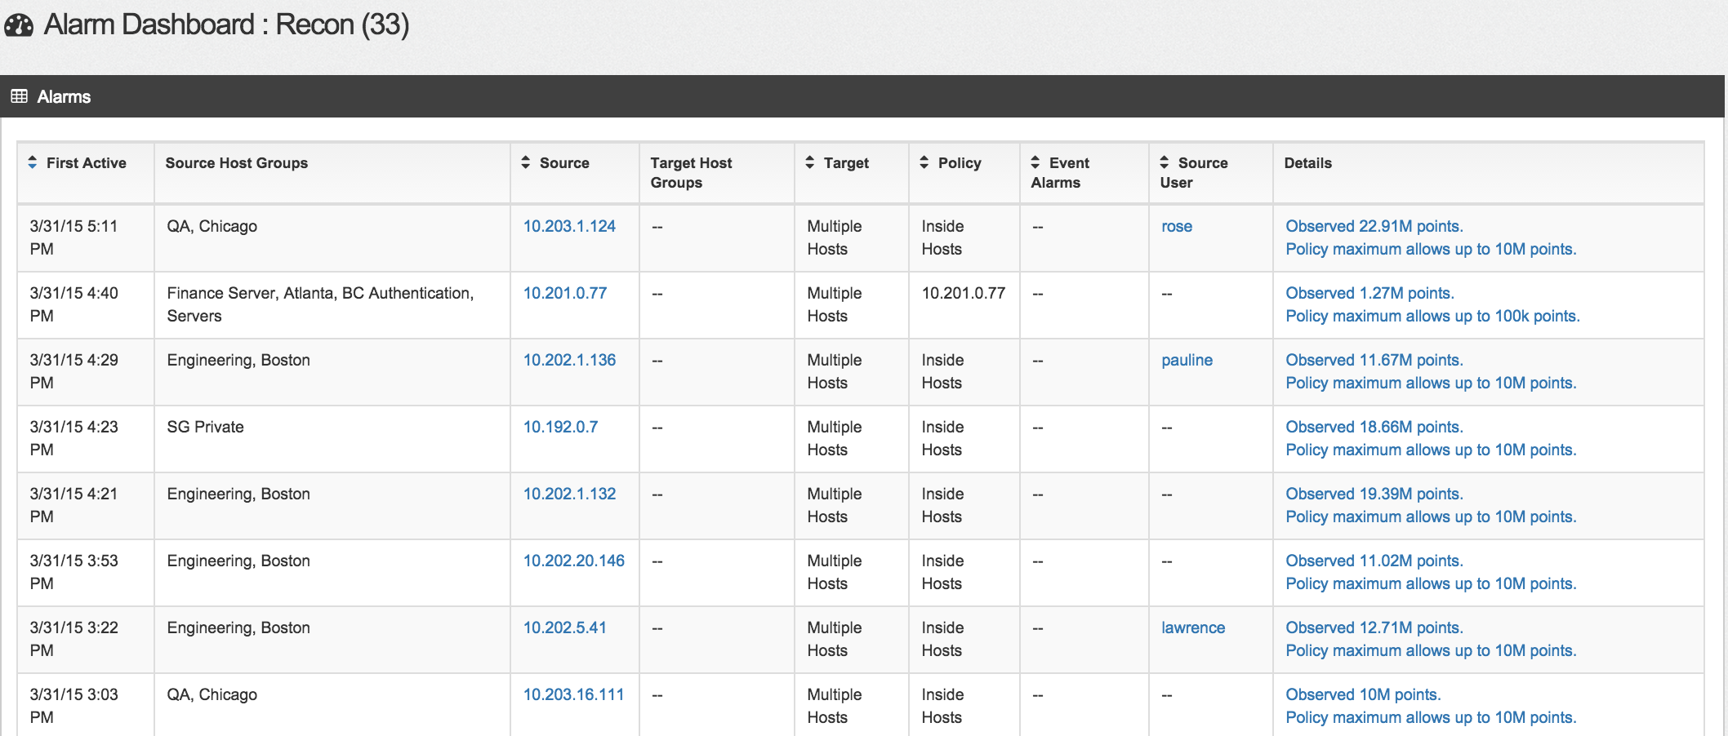This screenshot has width=1728, height=736.
Task: Select source host 10.202.1.136
Action: [569, 360]
